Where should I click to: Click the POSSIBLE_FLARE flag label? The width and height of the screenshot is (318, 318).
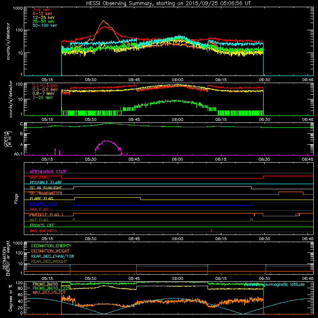pos(46,182)
